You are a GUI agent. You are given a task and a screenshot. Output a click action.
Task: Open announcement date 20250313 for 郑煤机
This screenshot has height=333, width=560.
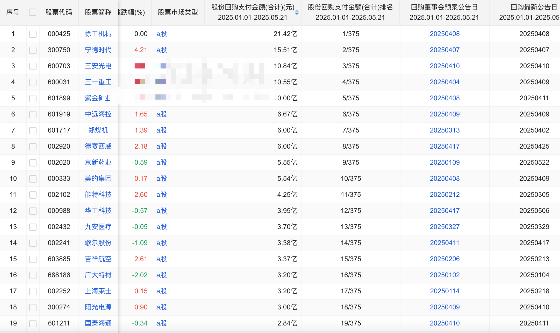445,130
